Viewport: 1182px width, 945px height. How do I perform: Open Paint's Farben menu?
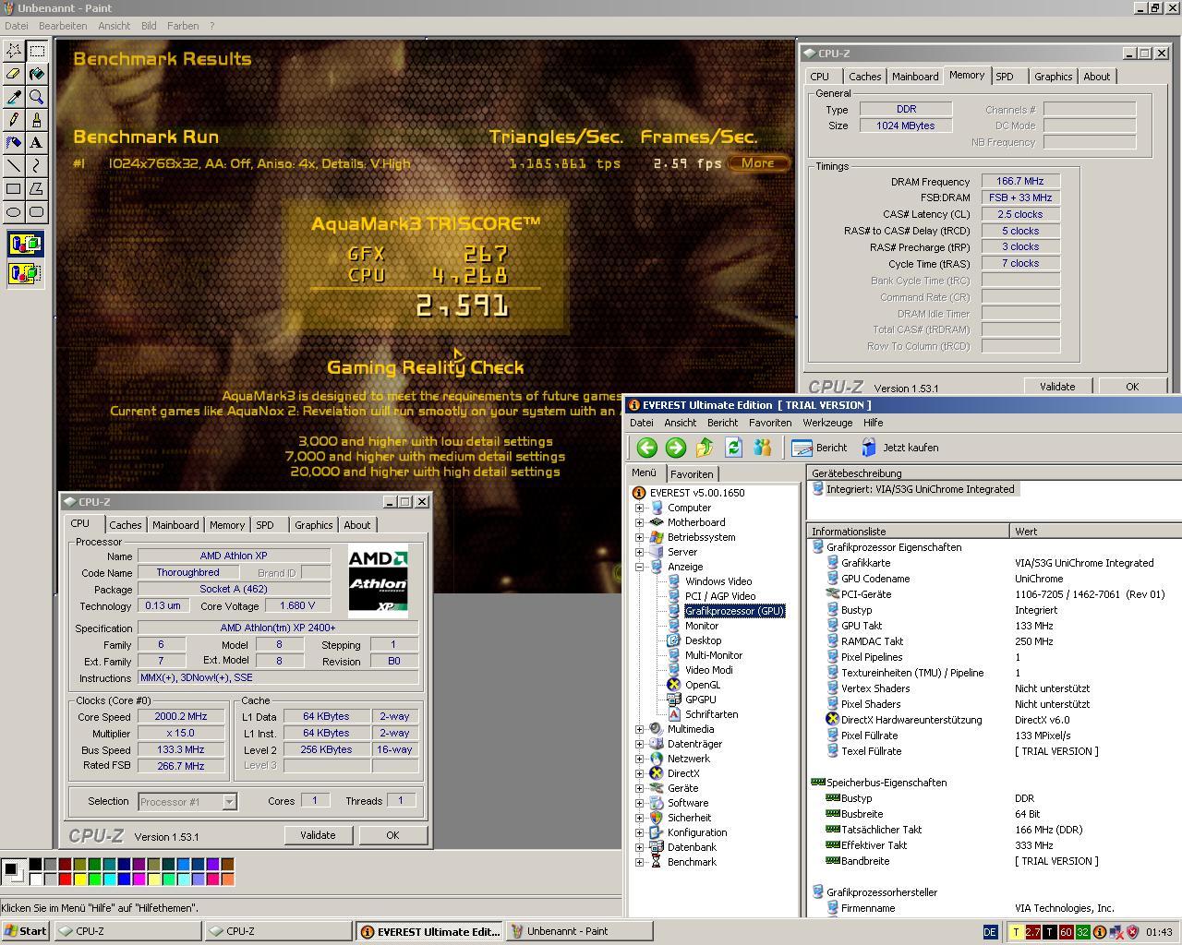[x=183, y=26]
